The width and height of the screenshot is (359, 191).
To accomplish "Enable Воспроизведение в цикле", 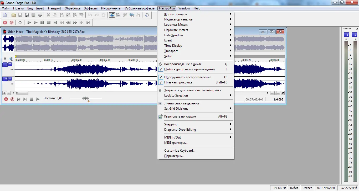I will click(x=196, y=64).
